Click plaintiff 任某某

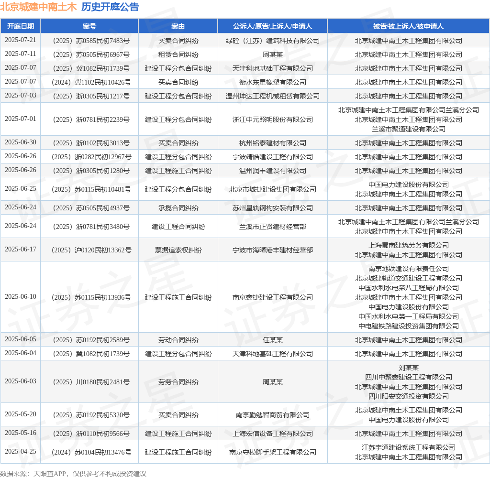click(x=272, y=340)
